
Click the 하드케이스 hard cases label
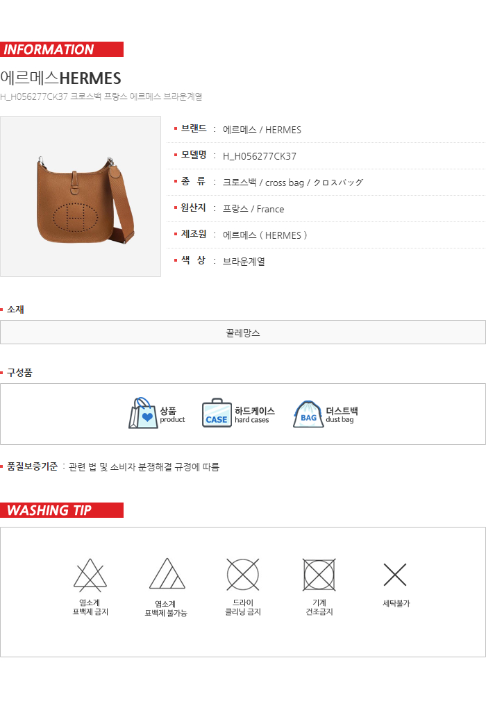[255, 415]
